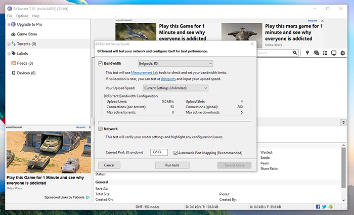Click the Save & Close button
354x215 pixels.
coord(234,165)
